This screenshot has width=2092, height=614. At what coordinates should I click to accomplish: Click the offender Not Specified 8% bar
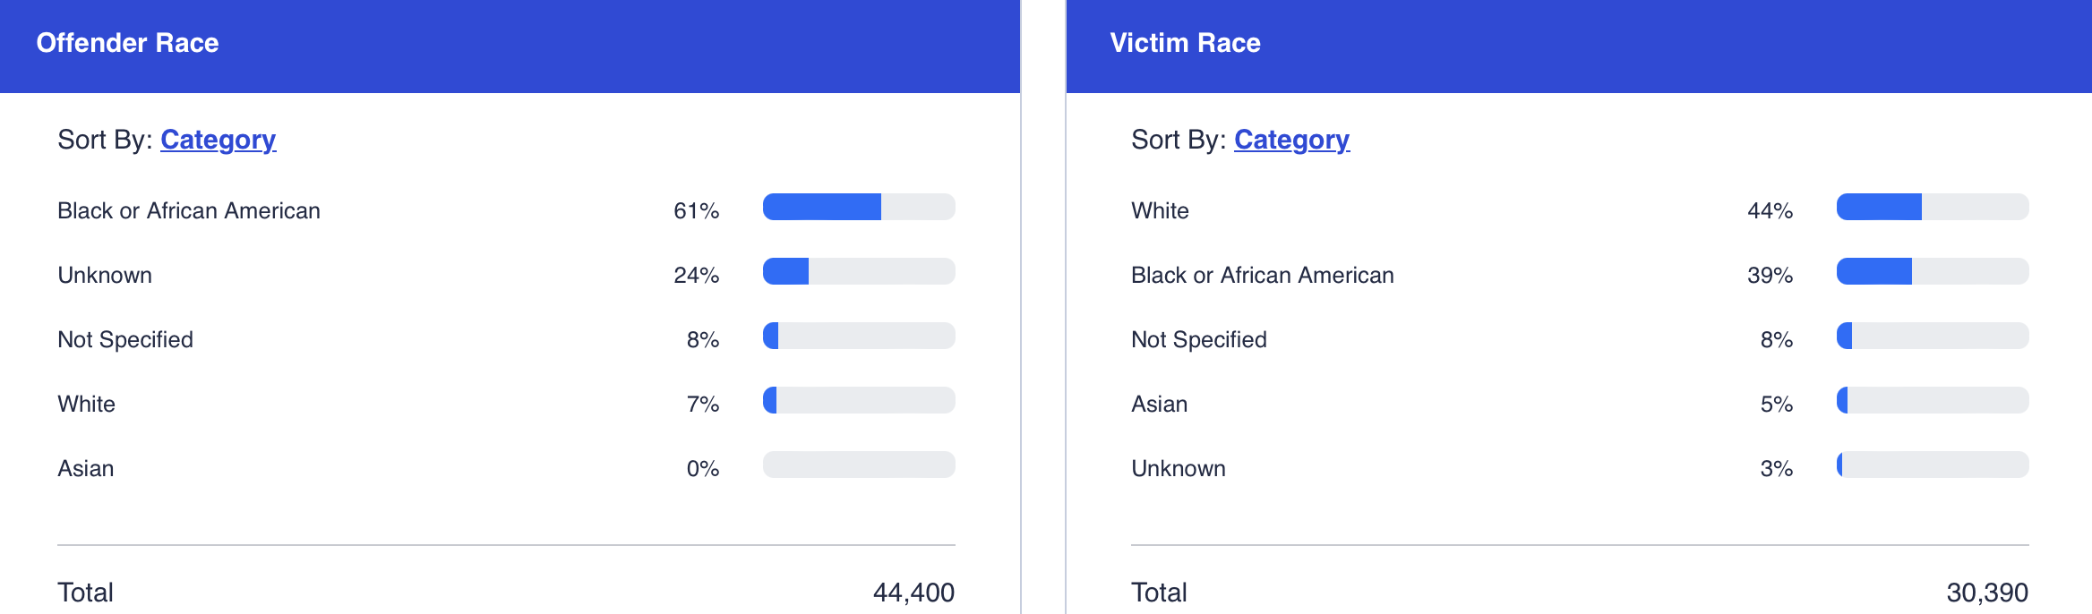858,336
